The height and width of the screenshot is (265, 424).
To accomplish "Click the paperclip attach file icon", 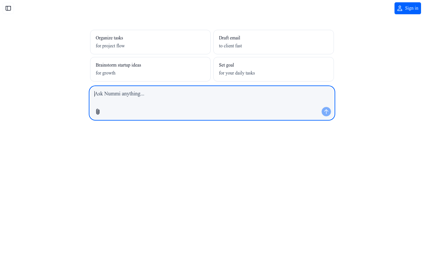I will 98,112.
